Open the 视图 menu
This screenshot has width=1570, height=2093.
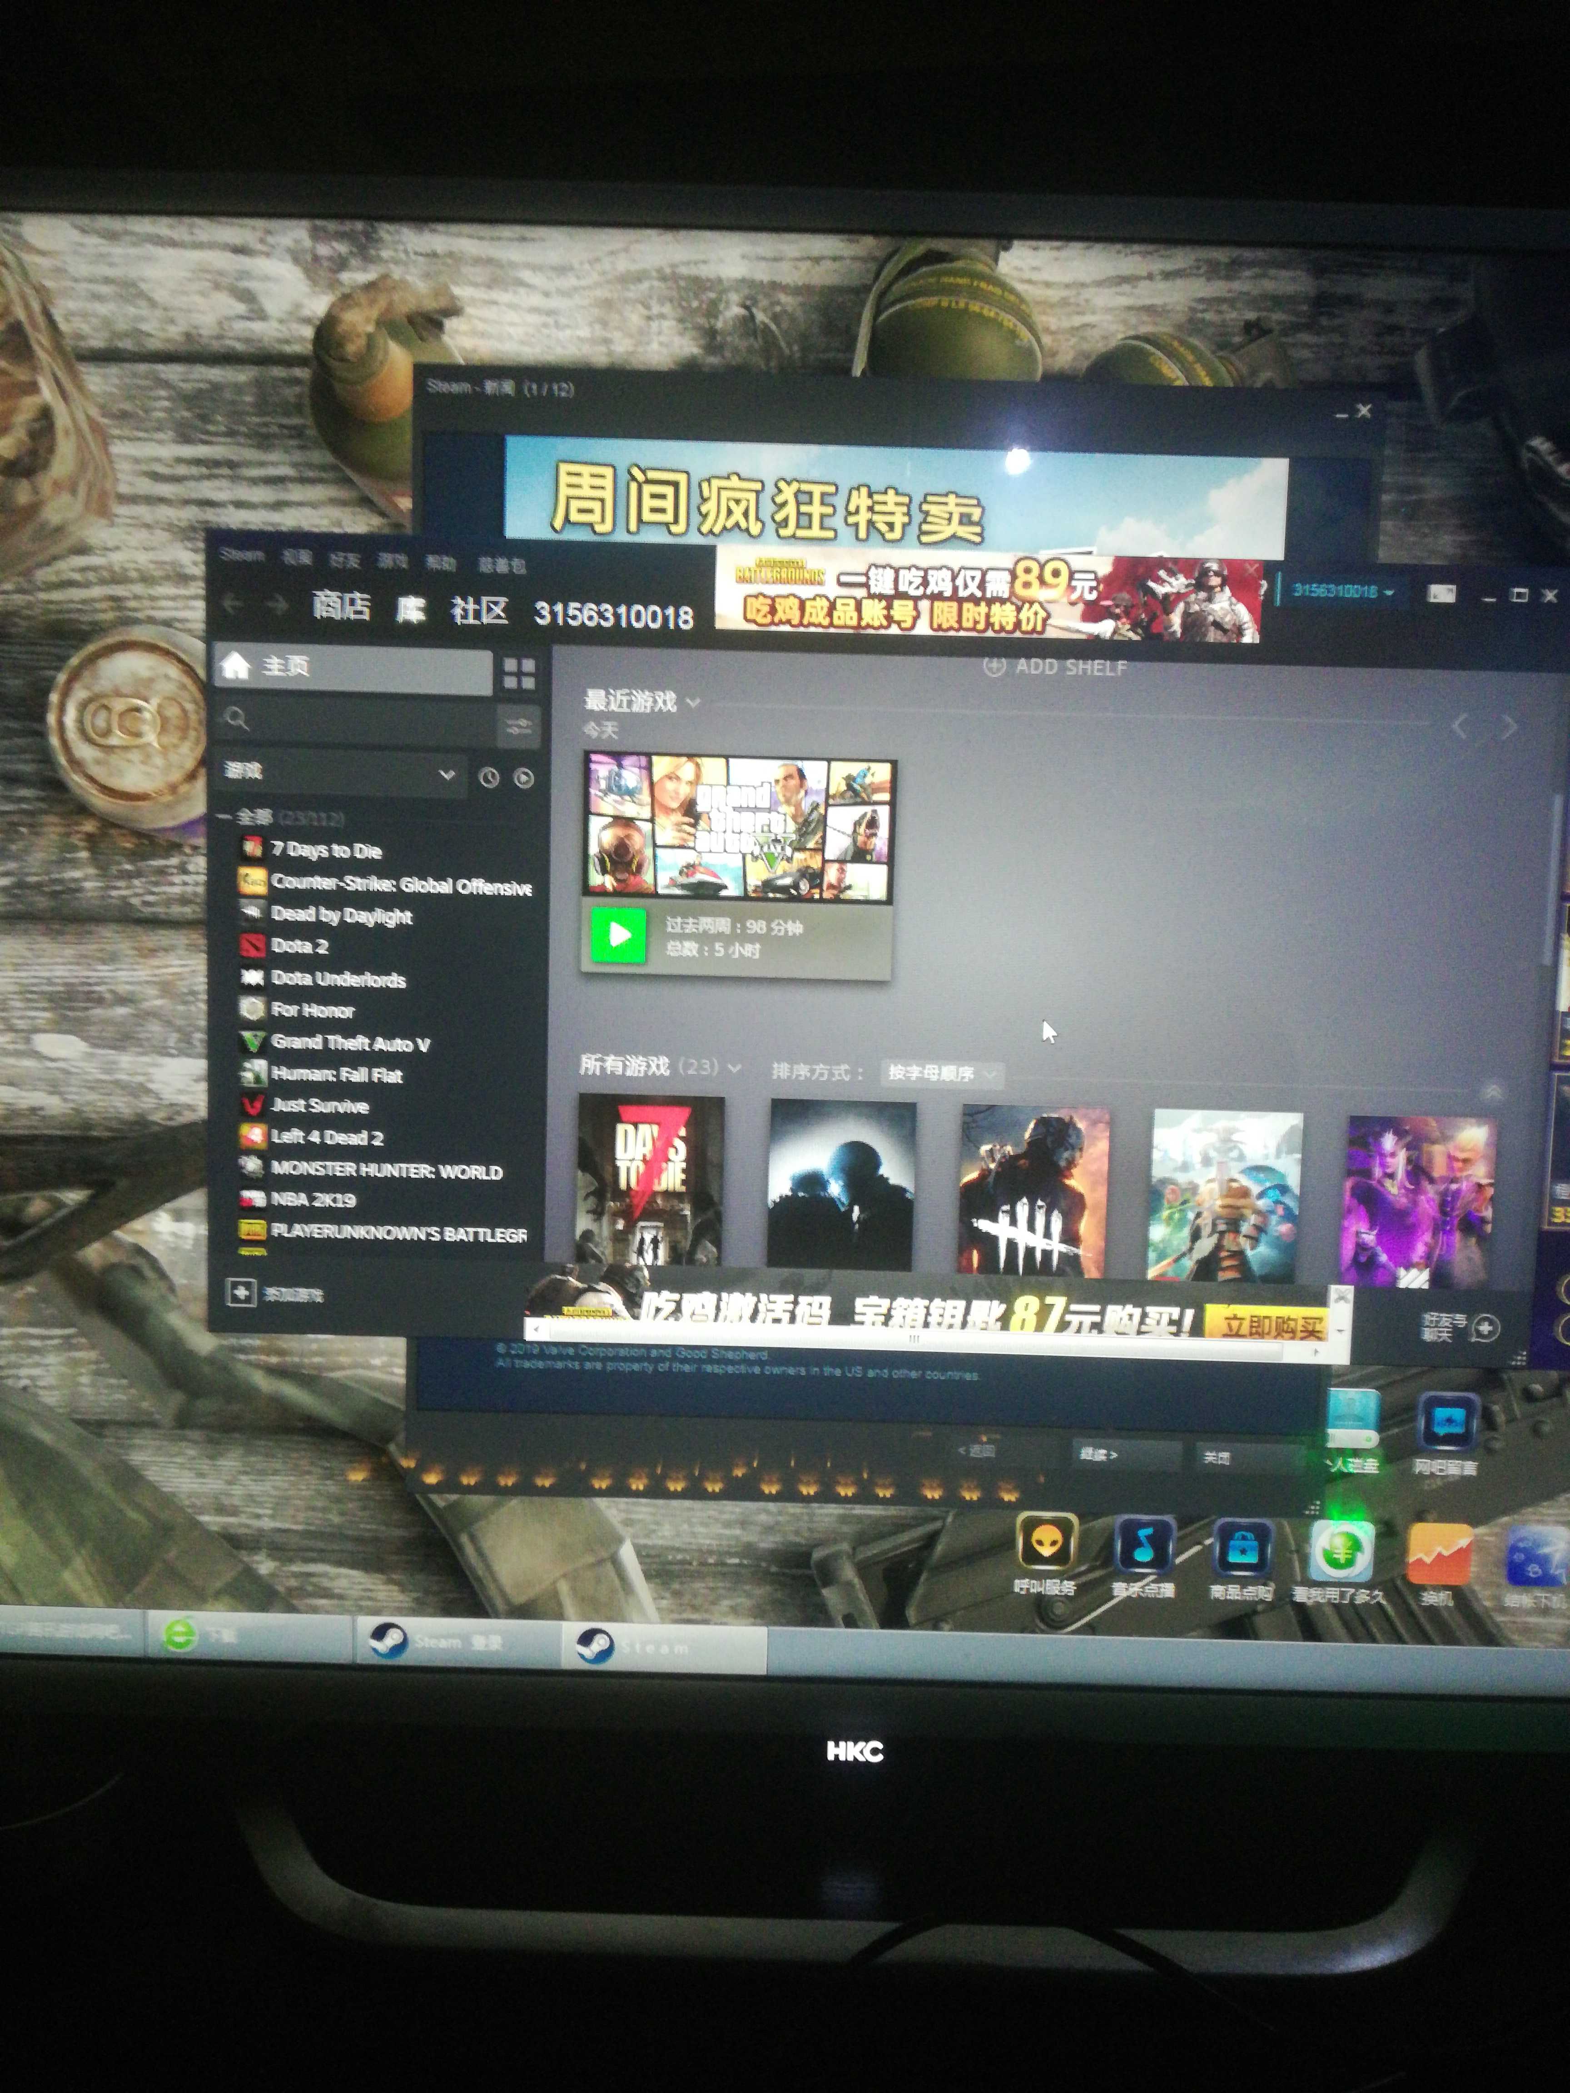[297, 557]
